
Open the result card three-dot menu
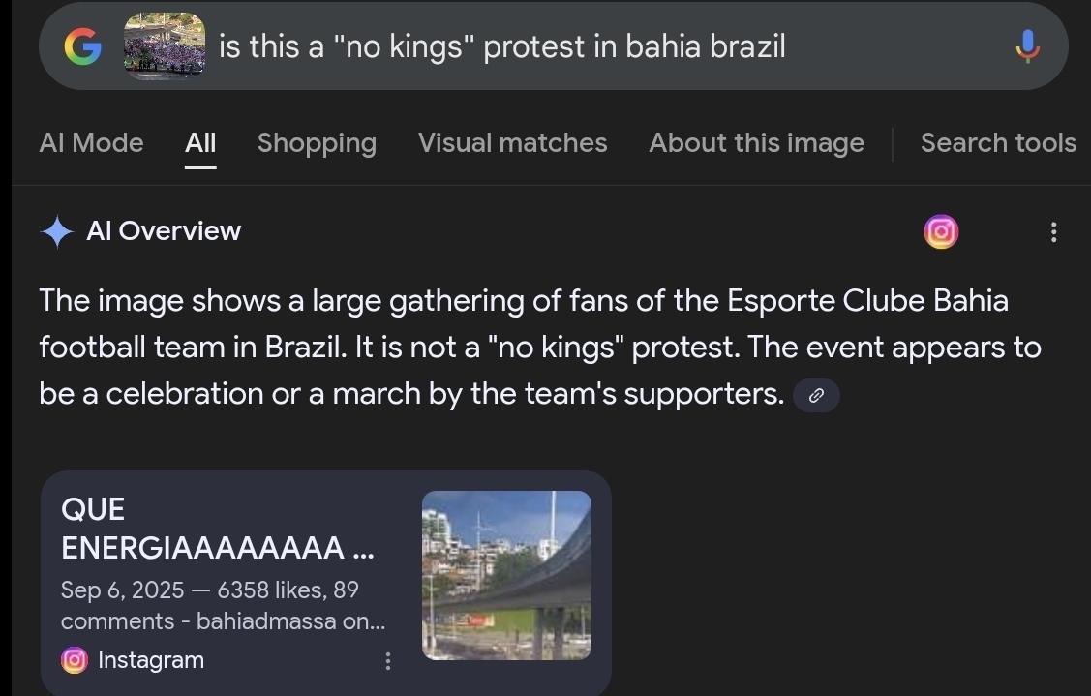point(387,660)
